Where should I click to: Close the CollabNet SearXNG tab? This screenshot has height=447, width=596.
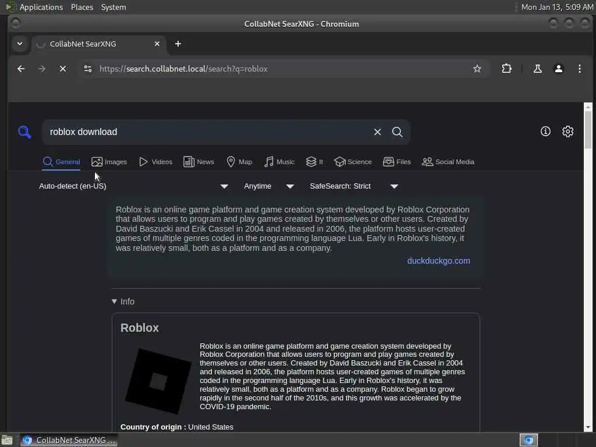[x=157, y=44]
